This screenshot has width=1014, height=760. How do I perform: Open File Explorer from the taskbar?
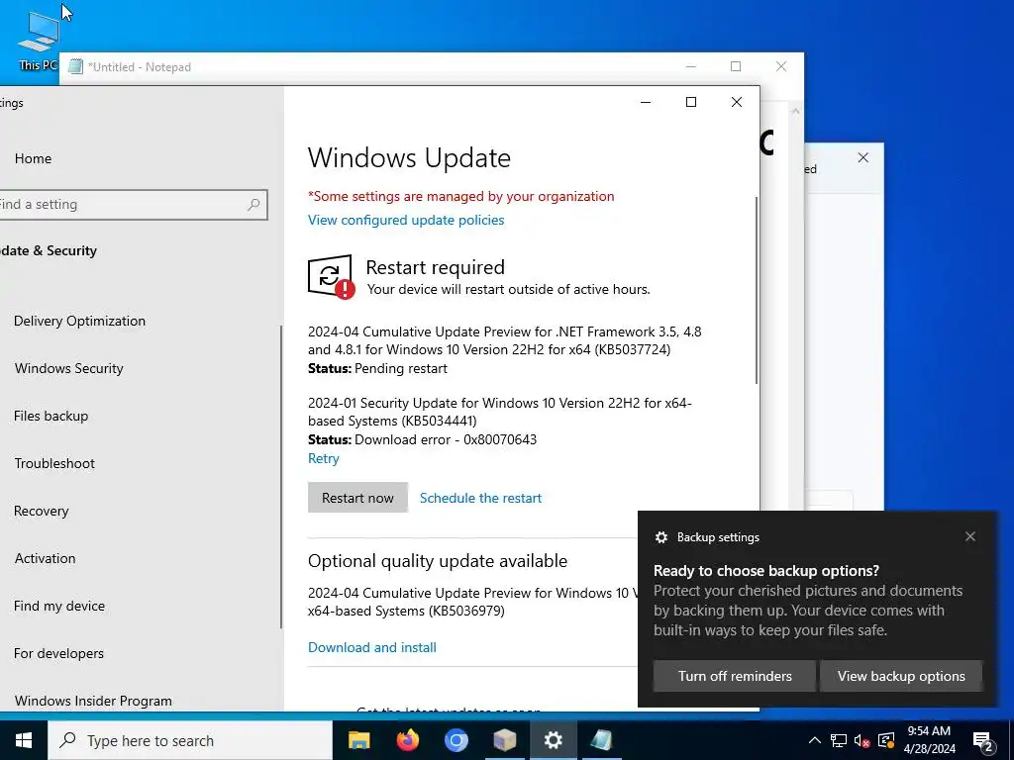pos(358,740)
